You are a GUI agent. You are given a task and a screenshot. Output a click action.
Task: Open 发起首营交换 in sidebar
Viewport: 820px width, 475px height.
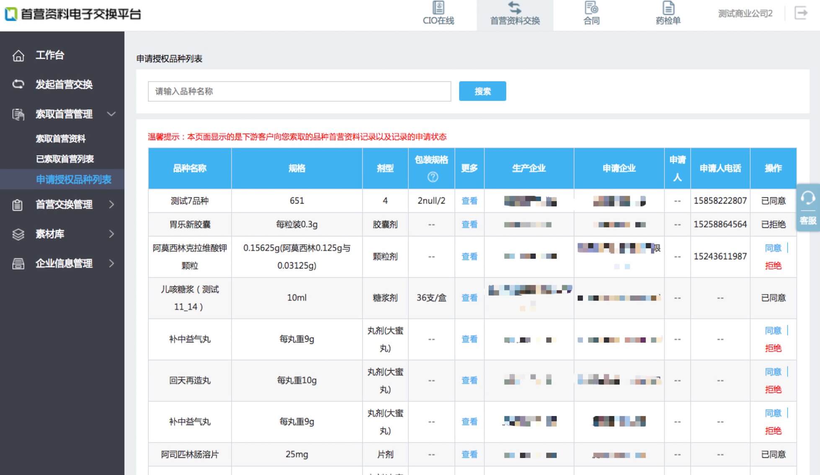[64, 85]
